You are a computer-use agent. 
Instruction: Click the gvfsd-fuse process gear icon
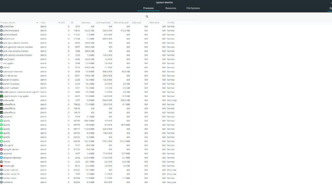click(x=1, y=27)
